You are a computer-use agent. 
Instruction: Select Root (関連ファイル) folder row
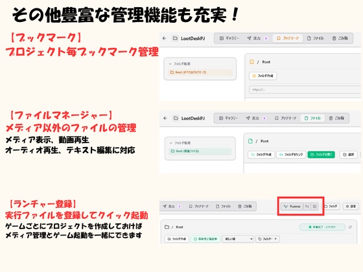(200, 152)
